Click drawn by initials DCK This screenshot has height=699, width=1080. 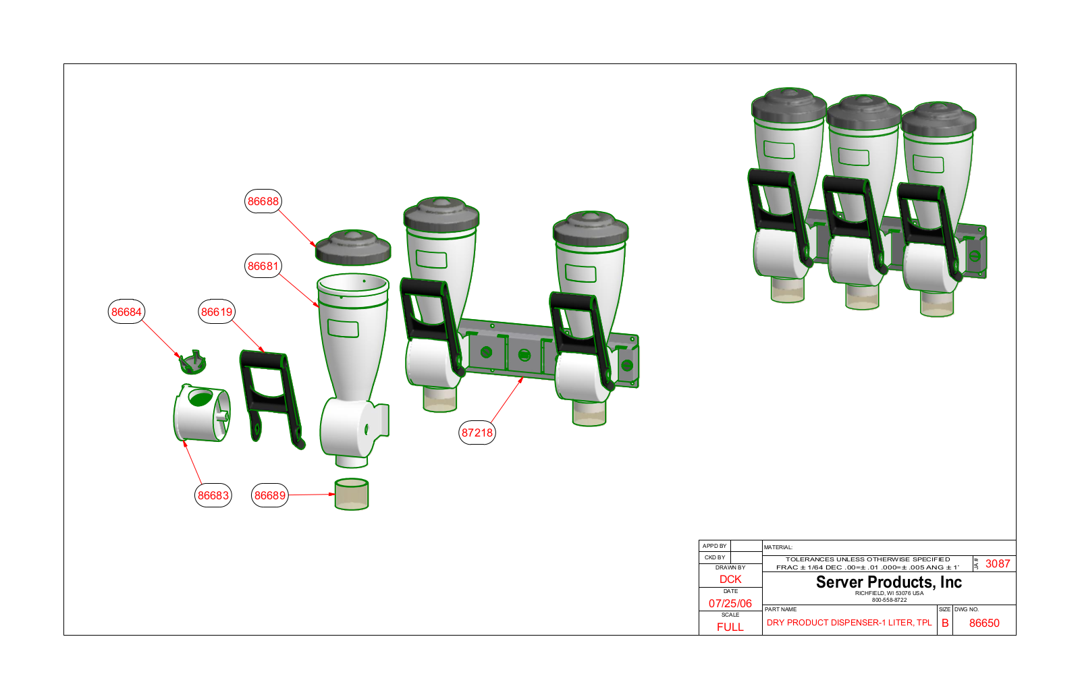730,579
